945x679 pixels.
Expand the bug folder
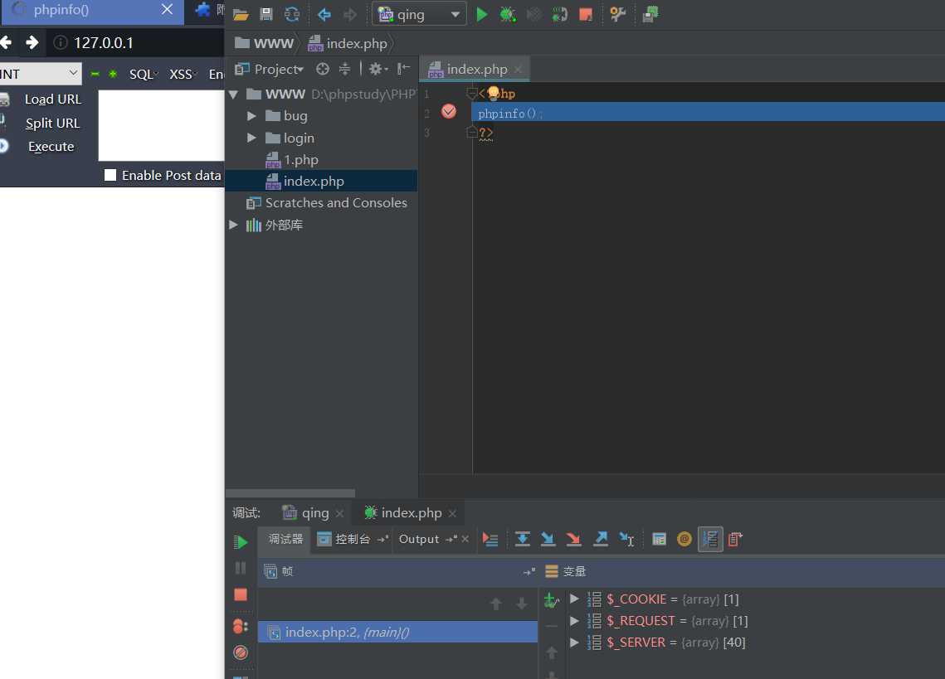[x=252, y=116]
